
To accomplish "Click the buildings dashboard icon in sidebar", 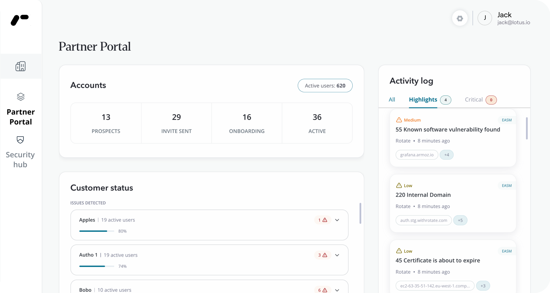I will click(x=21, y=66).
